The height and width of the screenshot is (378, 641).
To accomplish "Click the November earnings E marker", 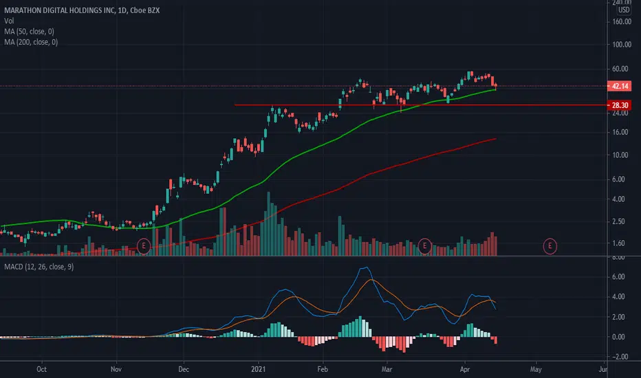I will (144, 246).
